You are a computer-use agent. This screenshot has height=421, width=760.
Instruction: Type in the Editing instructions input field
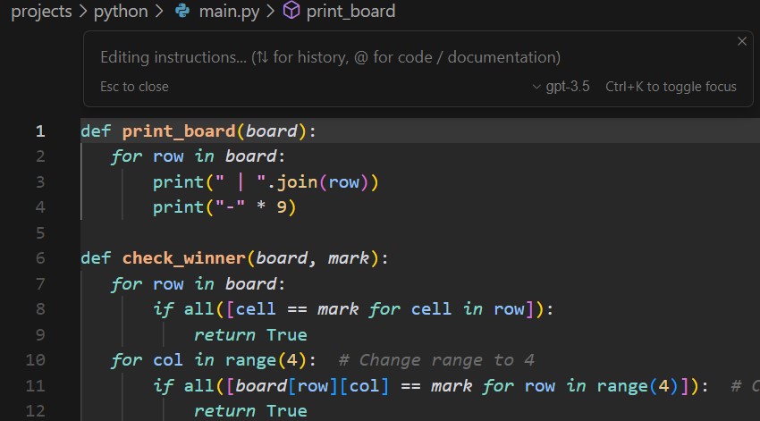[331, 57]
